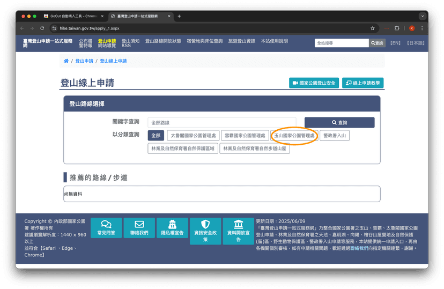Click the 臺灣登山申請一站式服務網 site logo text
444x289 pixels.
48,43
